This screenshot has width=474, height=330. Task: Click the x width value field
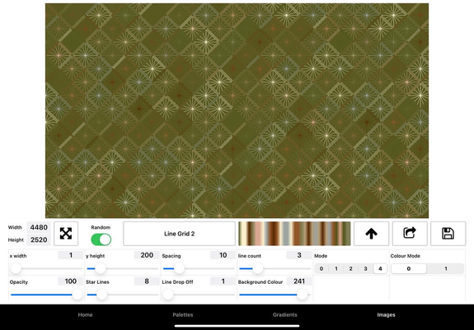pos(70,255)
